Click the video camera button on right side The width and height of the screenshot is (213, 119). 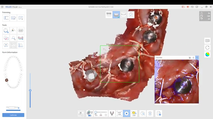coord(207,41)
